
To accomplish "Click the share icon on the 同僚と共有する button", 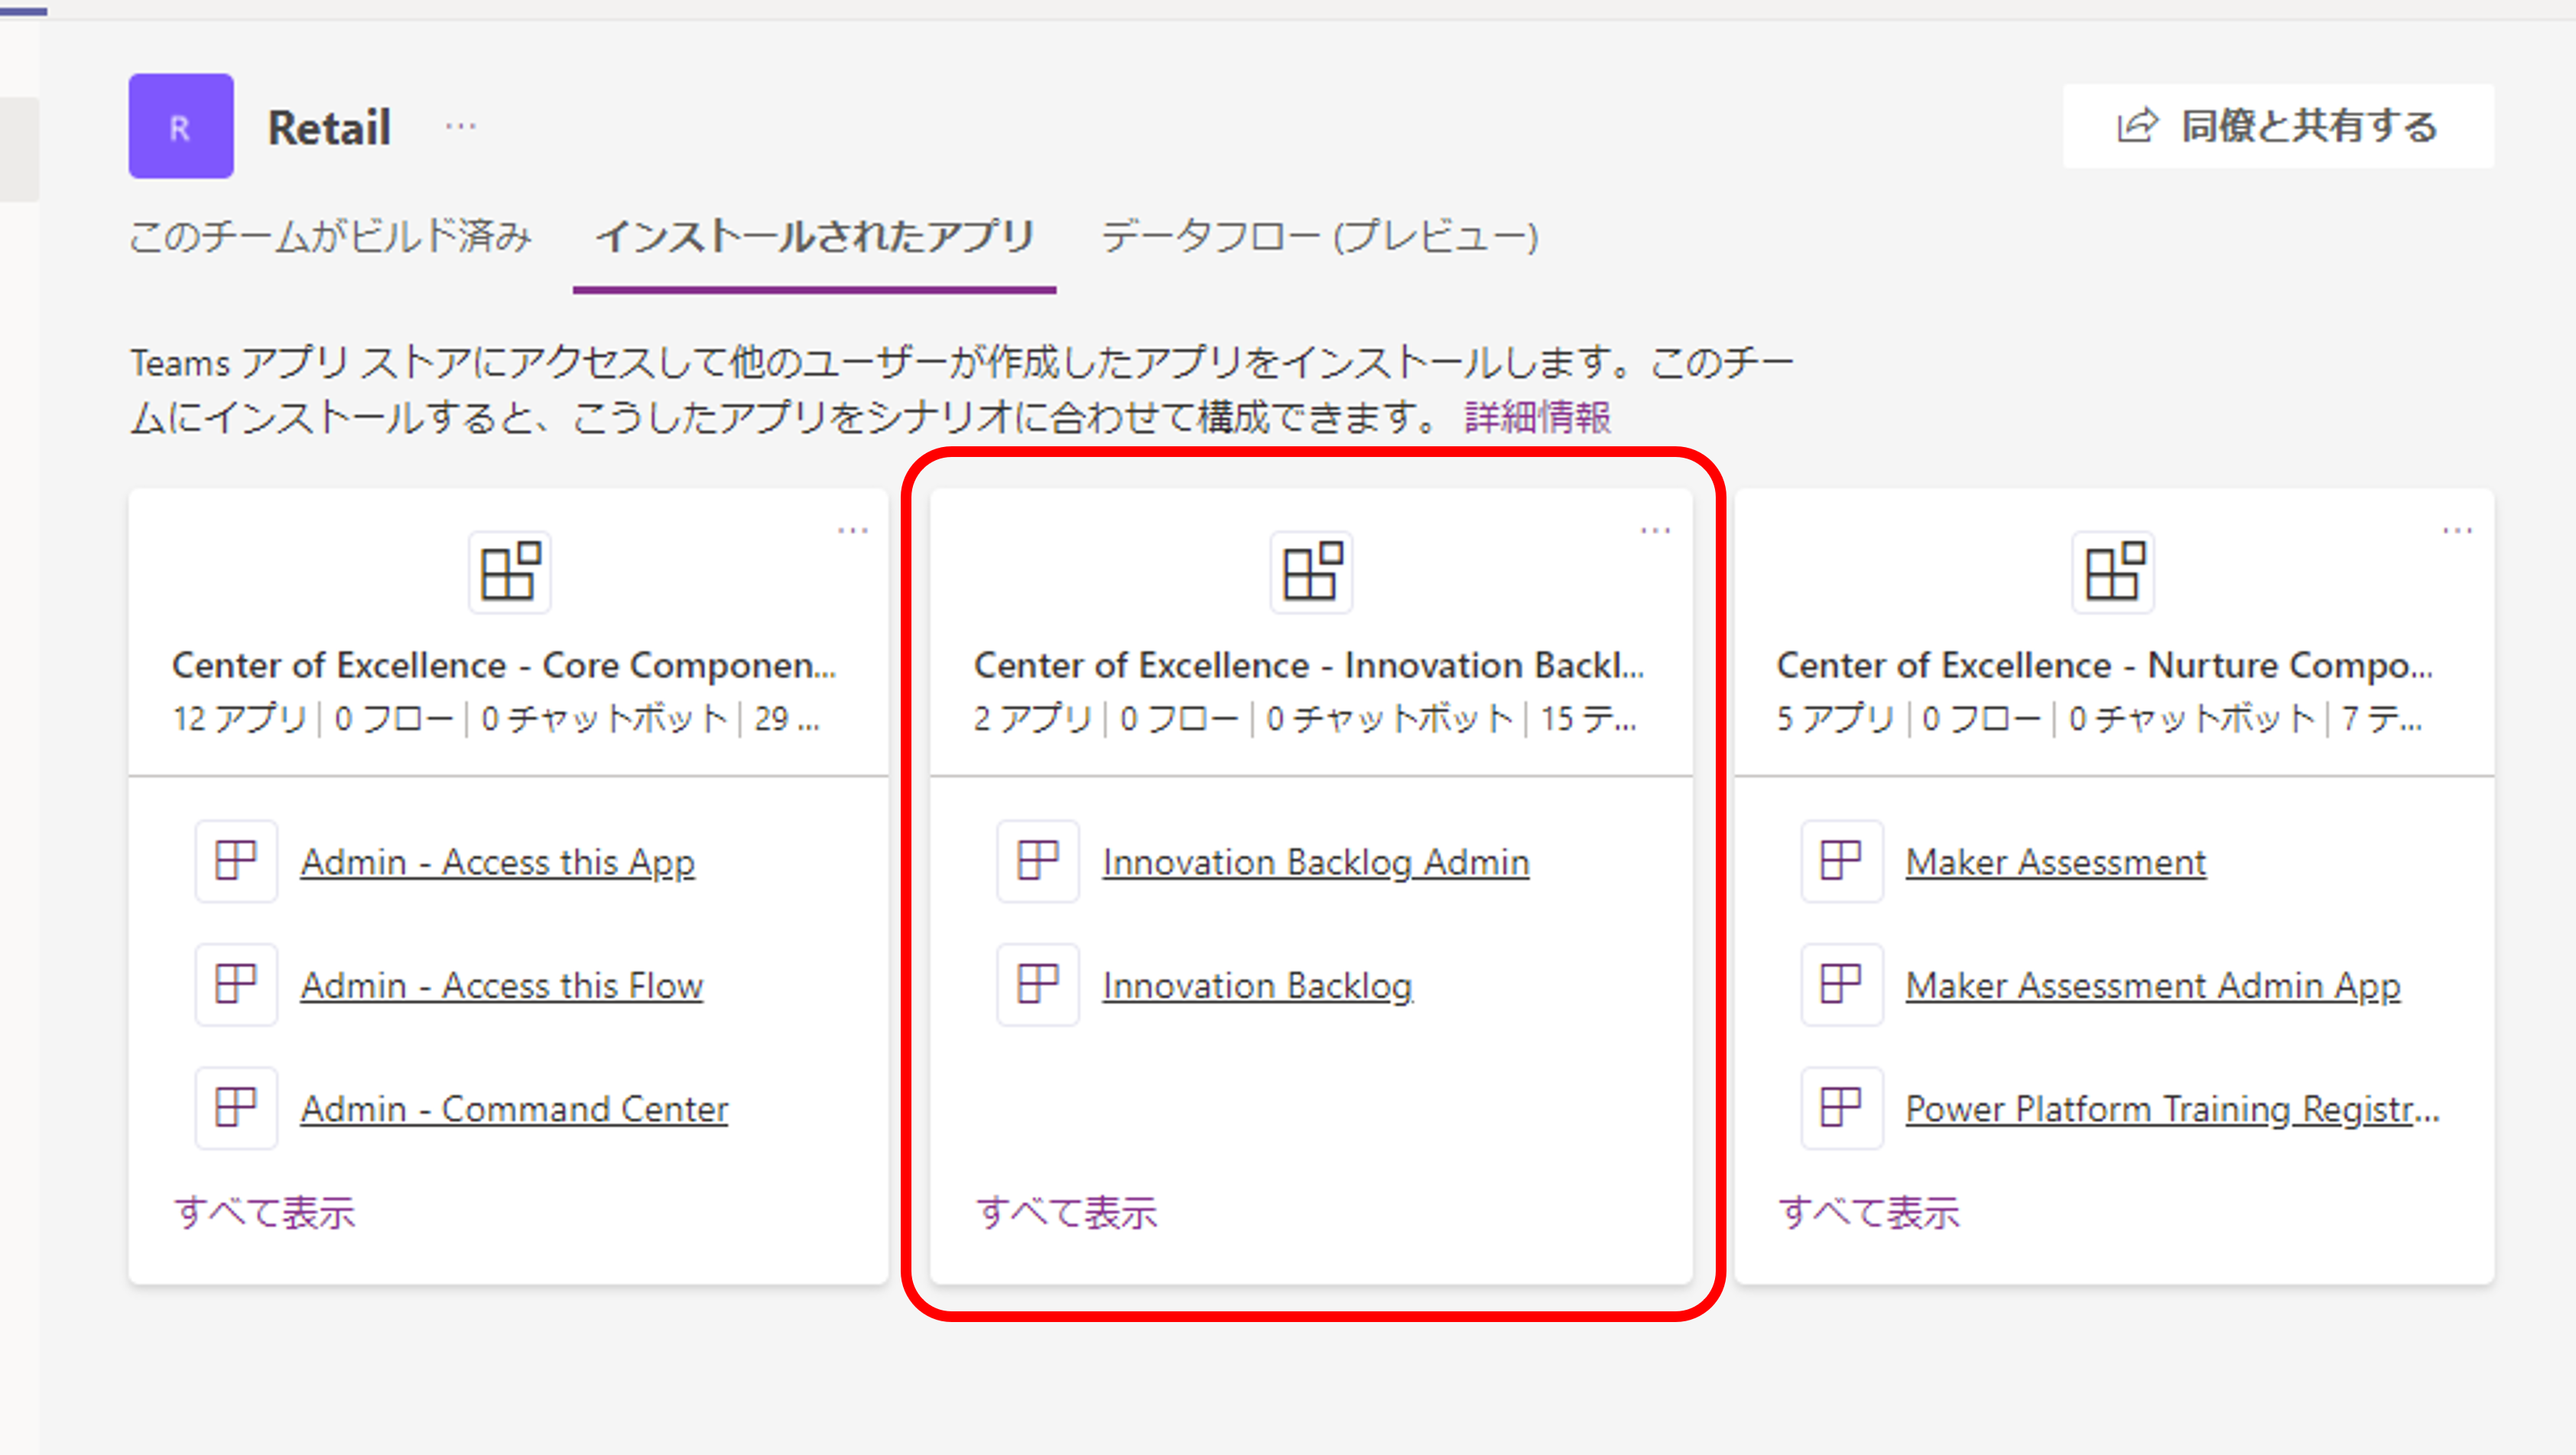I will tap(2137, 126).
